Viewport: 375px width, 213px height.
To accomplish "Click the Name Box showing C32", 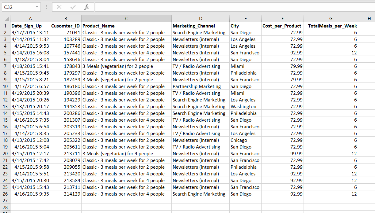I will click(x=18, y=7).
